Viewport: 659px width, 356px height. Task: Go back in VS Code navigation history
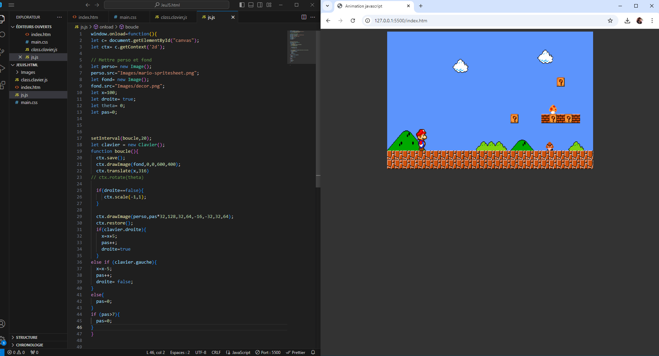[x=88, y=5]
